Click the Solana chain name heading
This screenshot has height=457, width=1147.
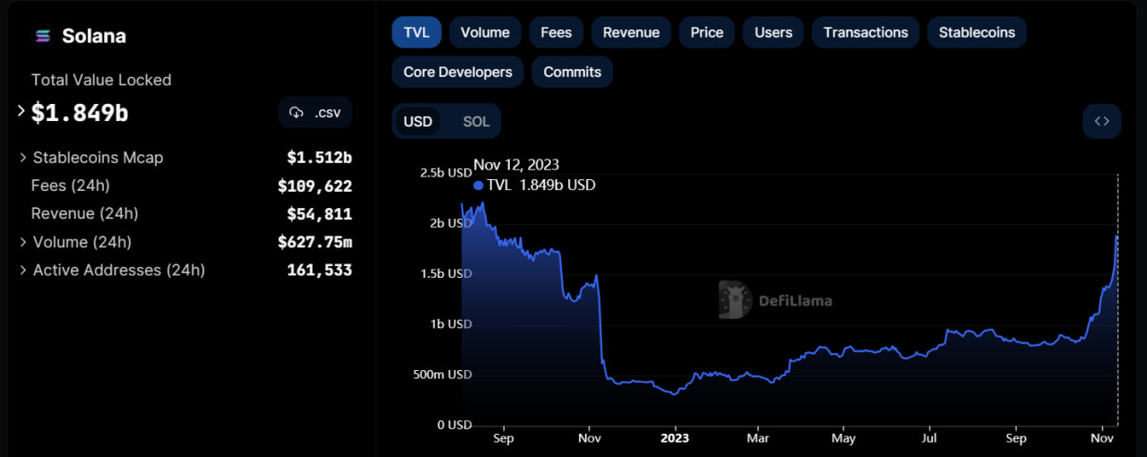click(94, 36)
